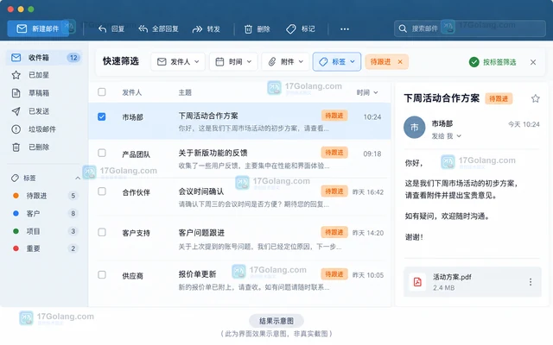This screenshot has height=345, width=553.
Task: Click the 主题 column header
Action: tap(185, 92)
